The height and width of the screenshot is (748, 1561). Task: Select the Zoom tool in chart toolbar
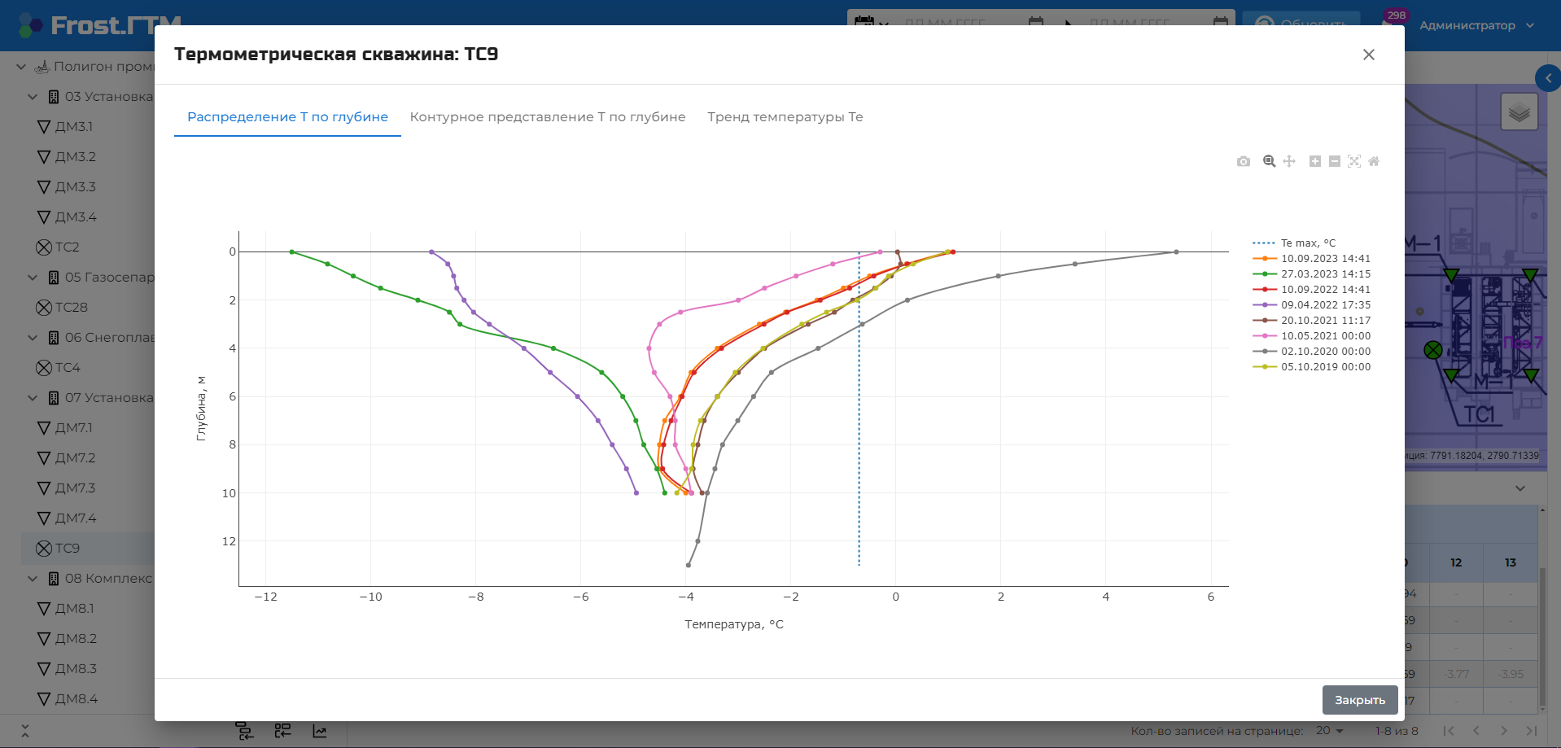pos(1269,161)
